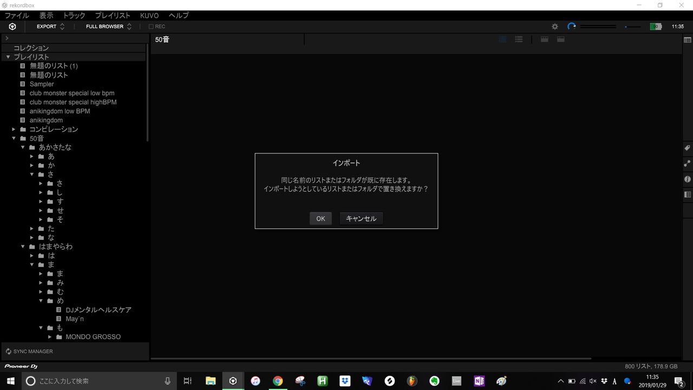Open the トラック menu
Screen dimensions: 693x390
pyautogui.click(x=74, y=16)
